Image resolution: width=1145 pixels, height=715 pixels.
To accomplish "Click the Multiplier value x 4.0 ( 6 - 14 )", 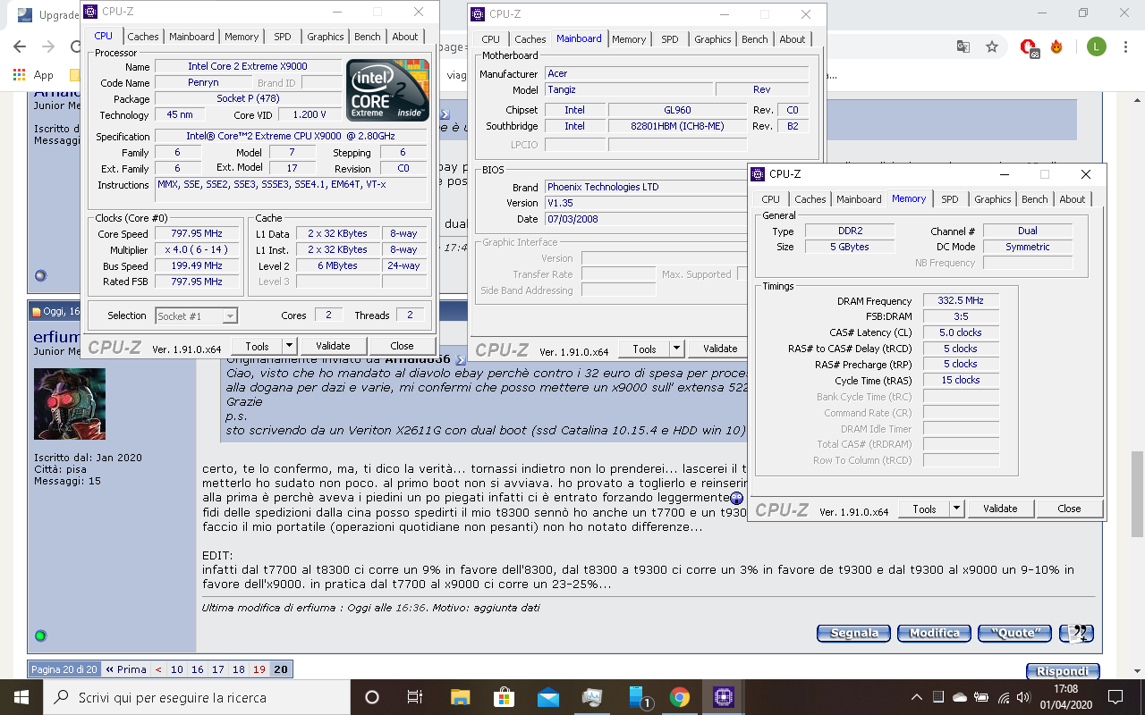I will tap(197, 249).
